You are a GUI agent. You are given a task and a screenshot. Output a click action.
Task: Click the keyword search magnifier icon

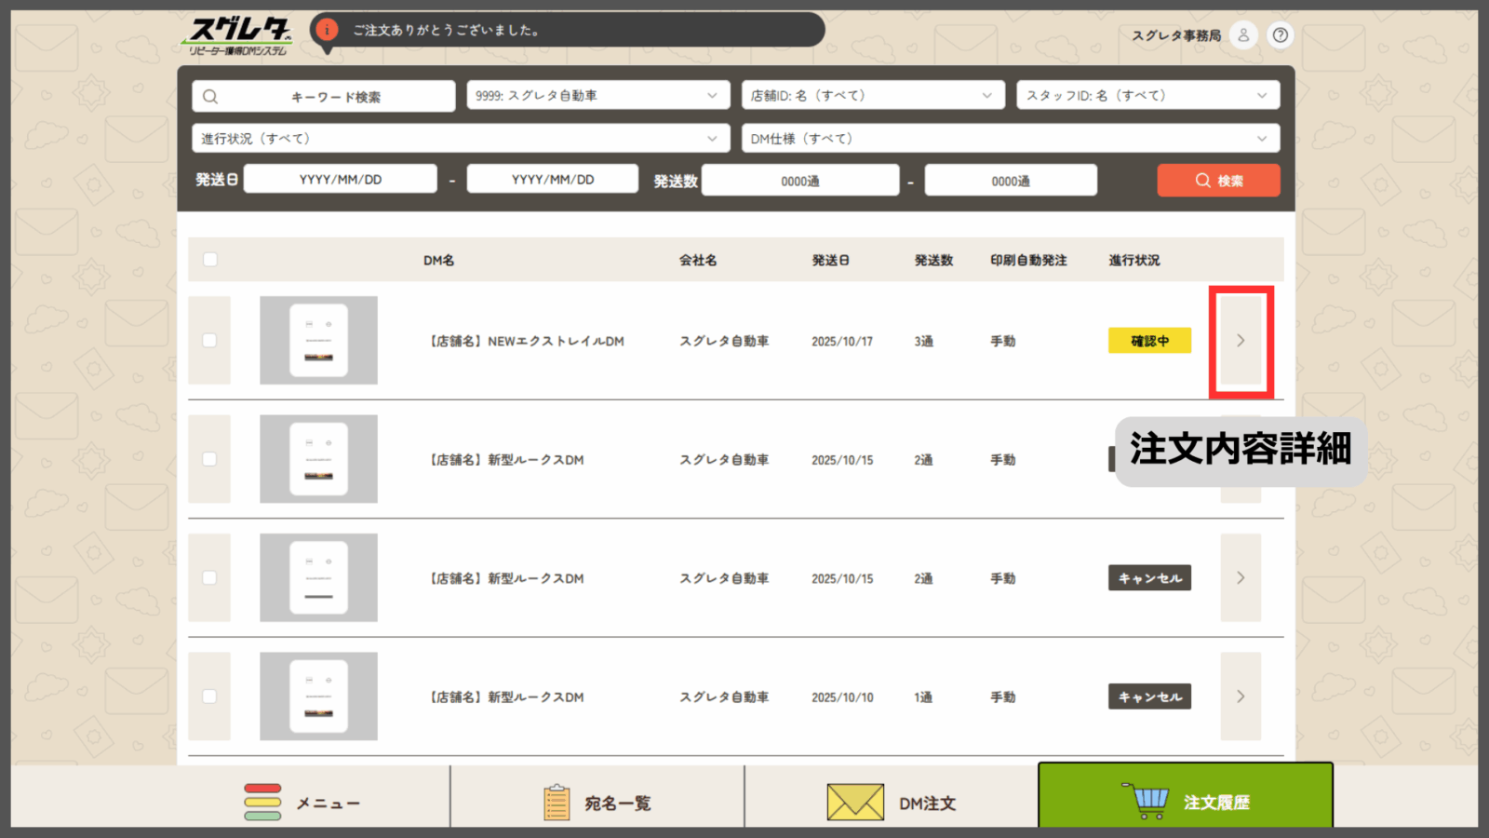coord(210,97)
